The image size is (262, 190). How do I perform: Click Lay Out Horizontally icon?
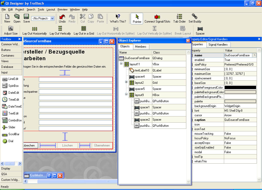[35, 29]
